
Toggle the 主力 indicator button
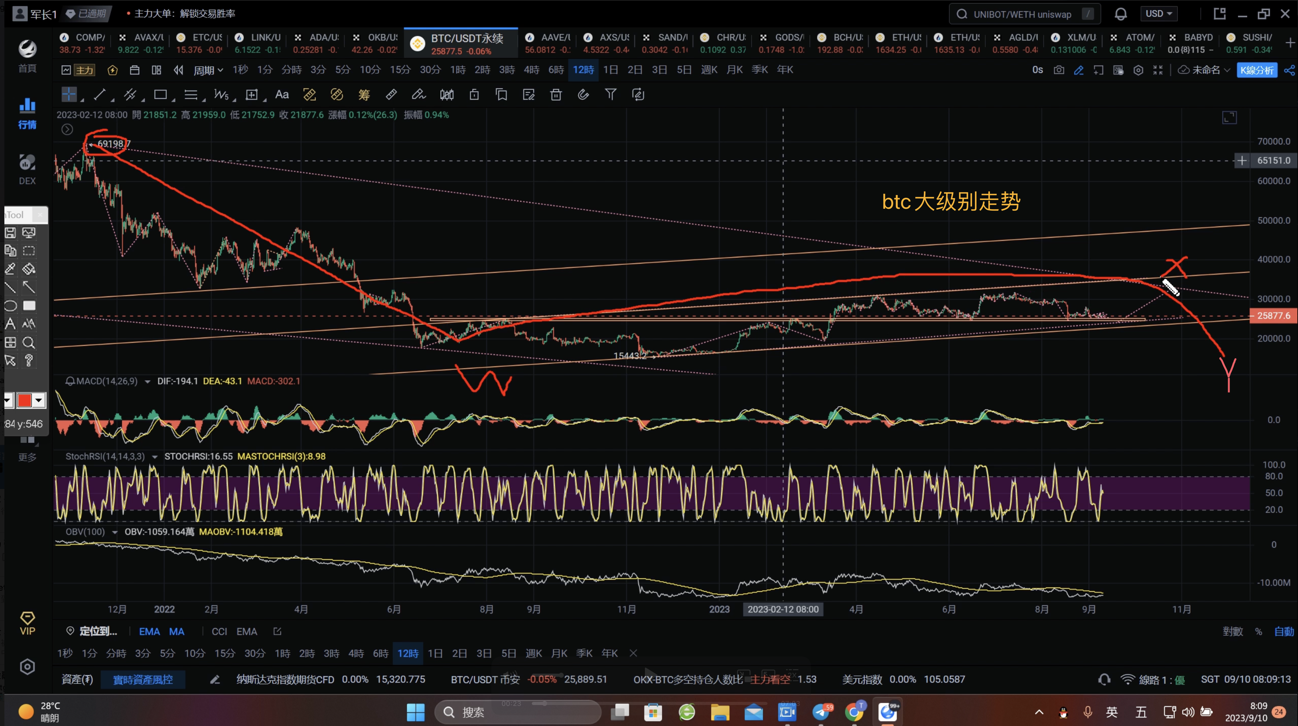pos(85,70)
